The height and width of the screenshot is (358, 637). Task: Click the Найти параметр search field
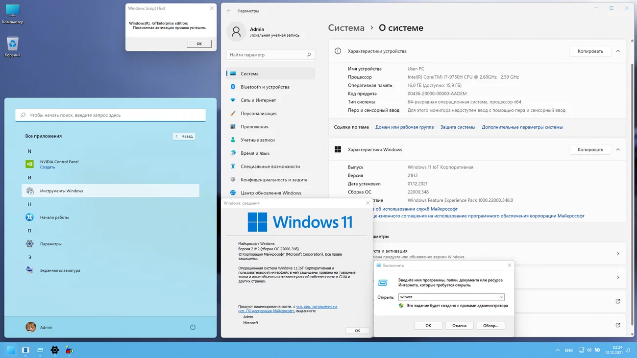(271, 55)
